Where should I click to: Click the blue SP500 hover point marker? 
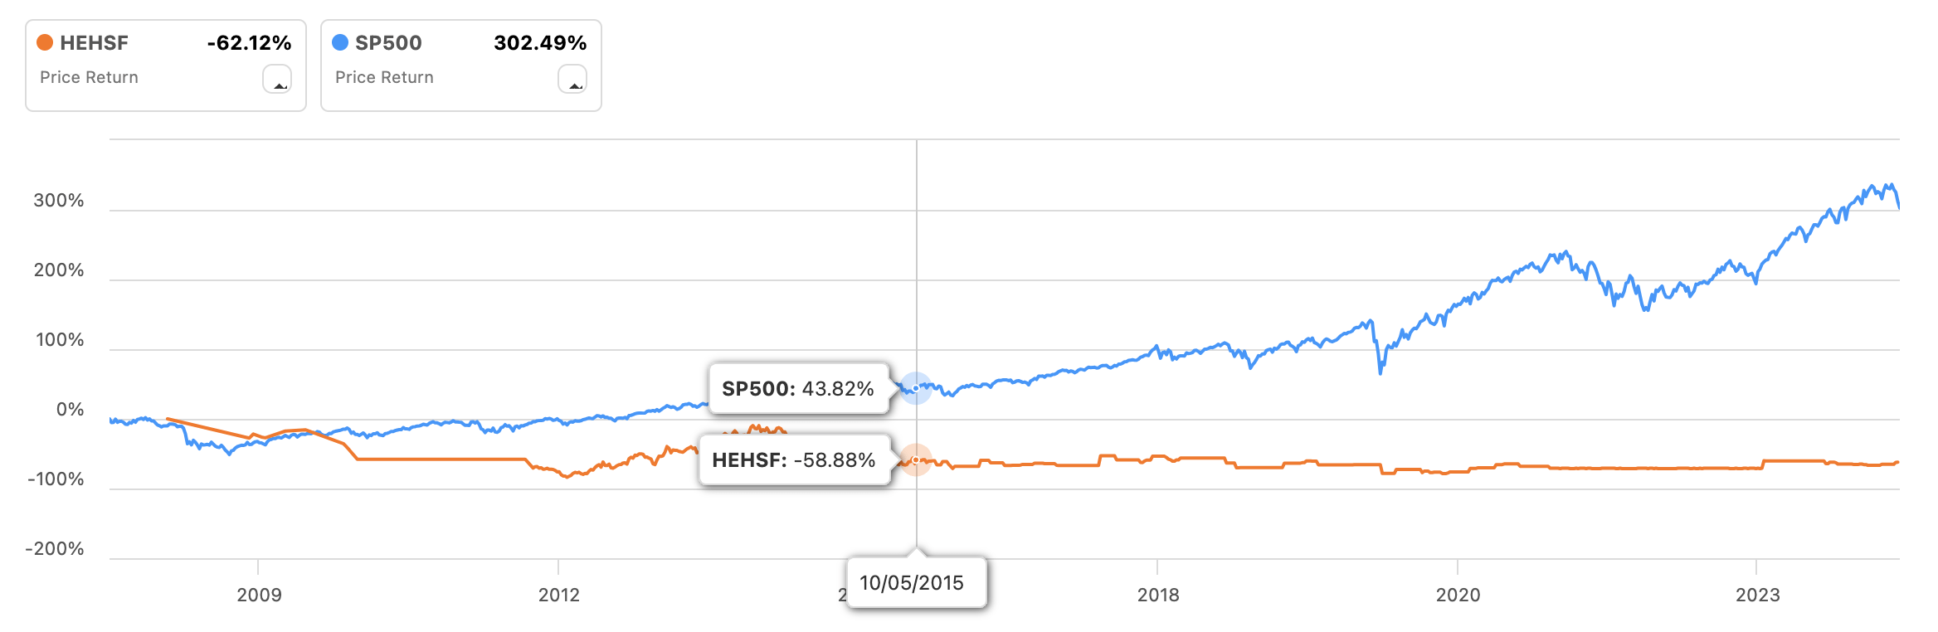point(916,388)
